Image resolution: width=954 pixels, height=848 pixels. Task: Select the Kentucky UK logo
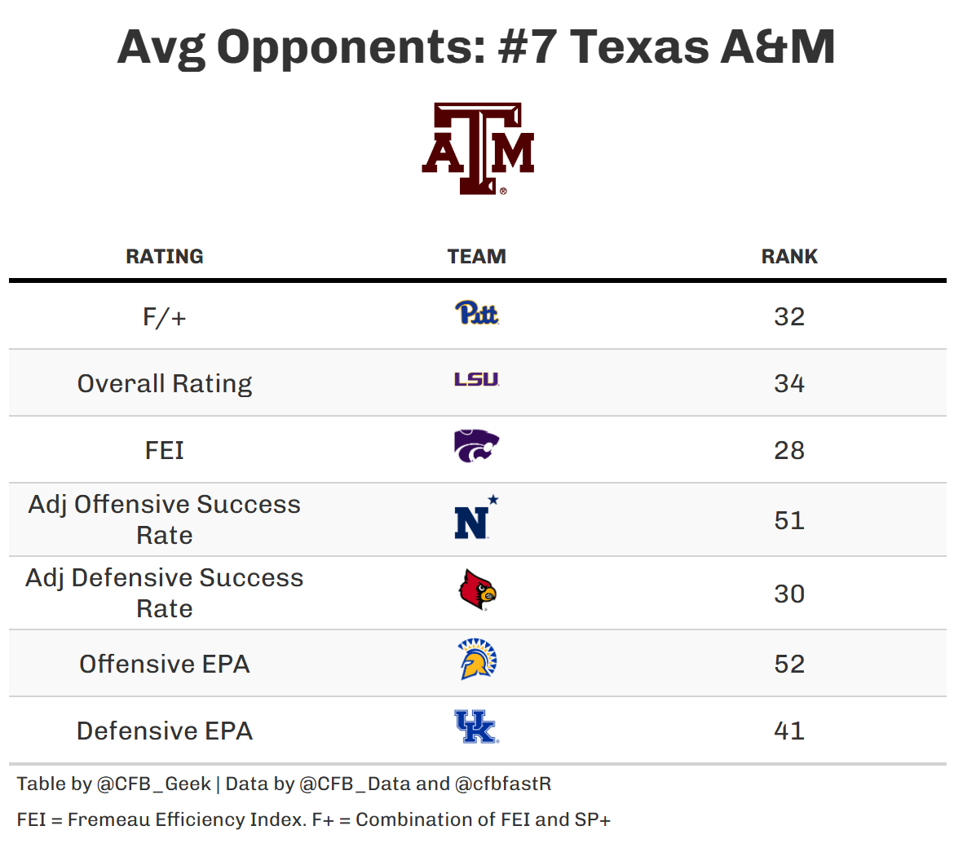[x=476, y=727]
